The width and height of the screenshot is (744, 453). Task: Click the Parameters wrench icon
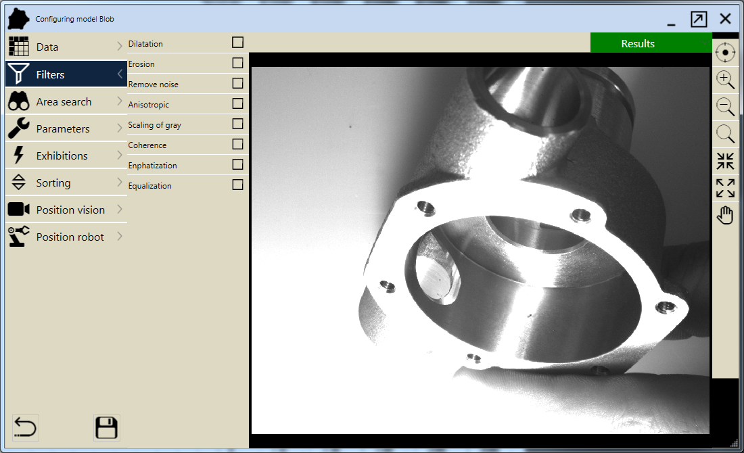click(18, 128)
